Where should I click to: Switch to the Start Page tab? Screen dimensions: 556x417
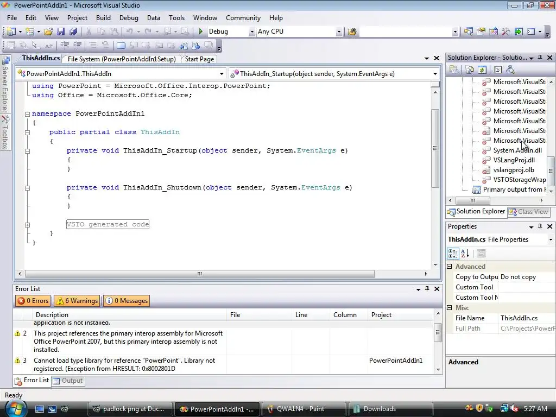(x=199, y=59)
